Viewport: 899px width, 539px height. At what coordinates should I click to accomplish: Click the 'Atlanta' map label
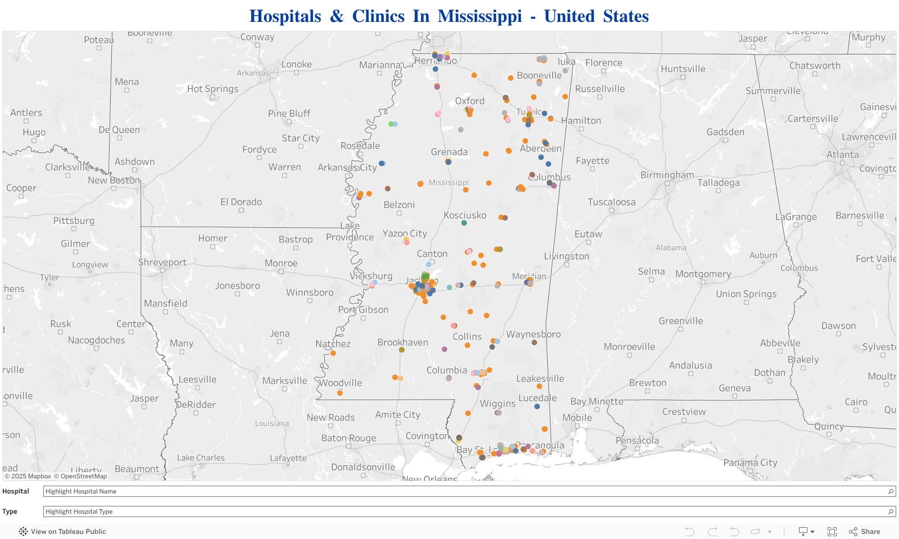click(843, 154)
